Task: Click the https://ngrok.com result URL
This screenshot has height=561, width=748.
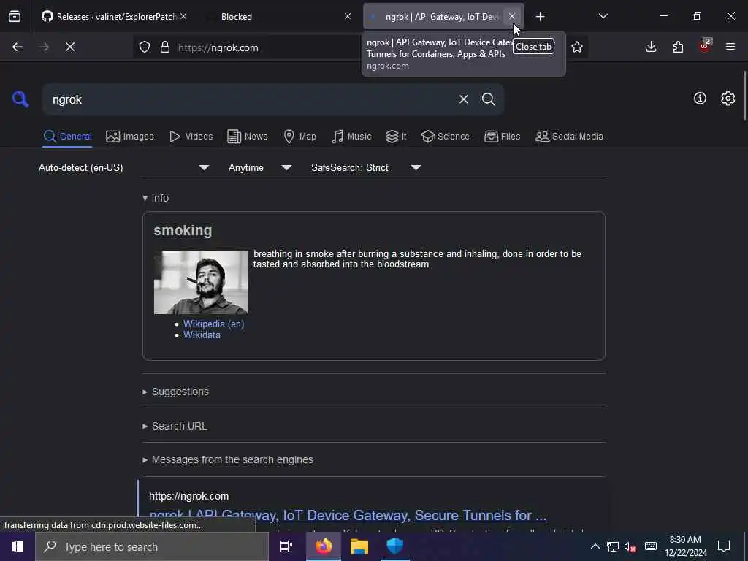Action: click(x=189, y=496)
